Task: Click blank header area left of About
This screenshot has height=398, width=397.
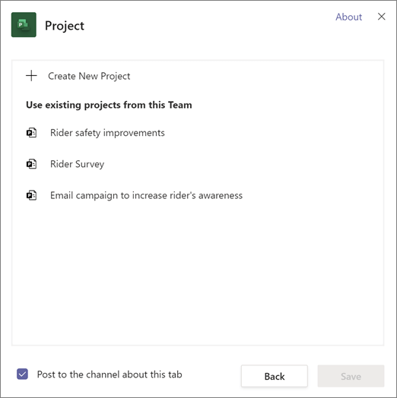Action: tap(208, 25)
